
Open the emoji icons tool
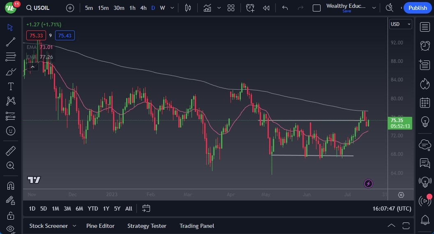pos(11,131)
